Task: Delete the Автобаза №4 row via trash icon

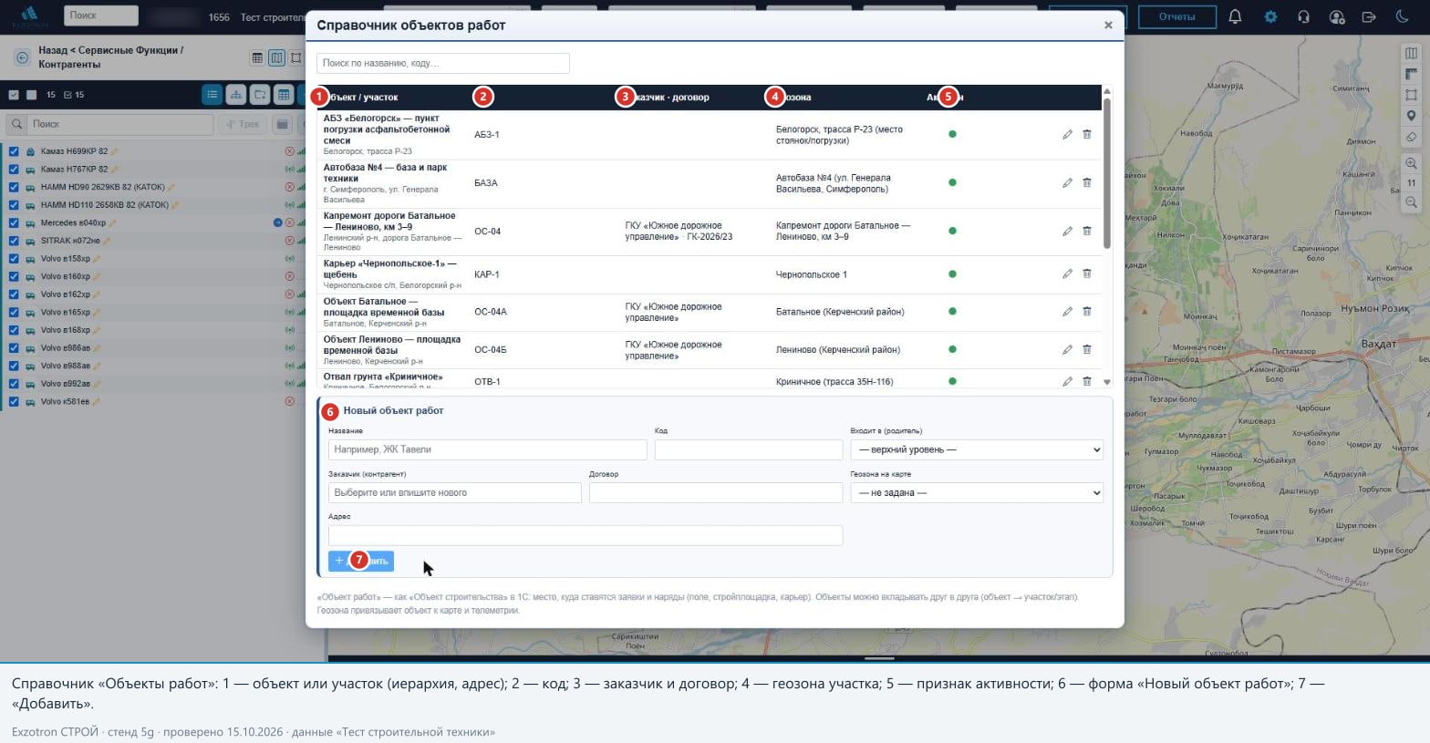Action: 1087,183
